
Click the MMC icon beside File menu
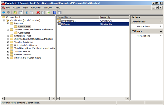3,7
